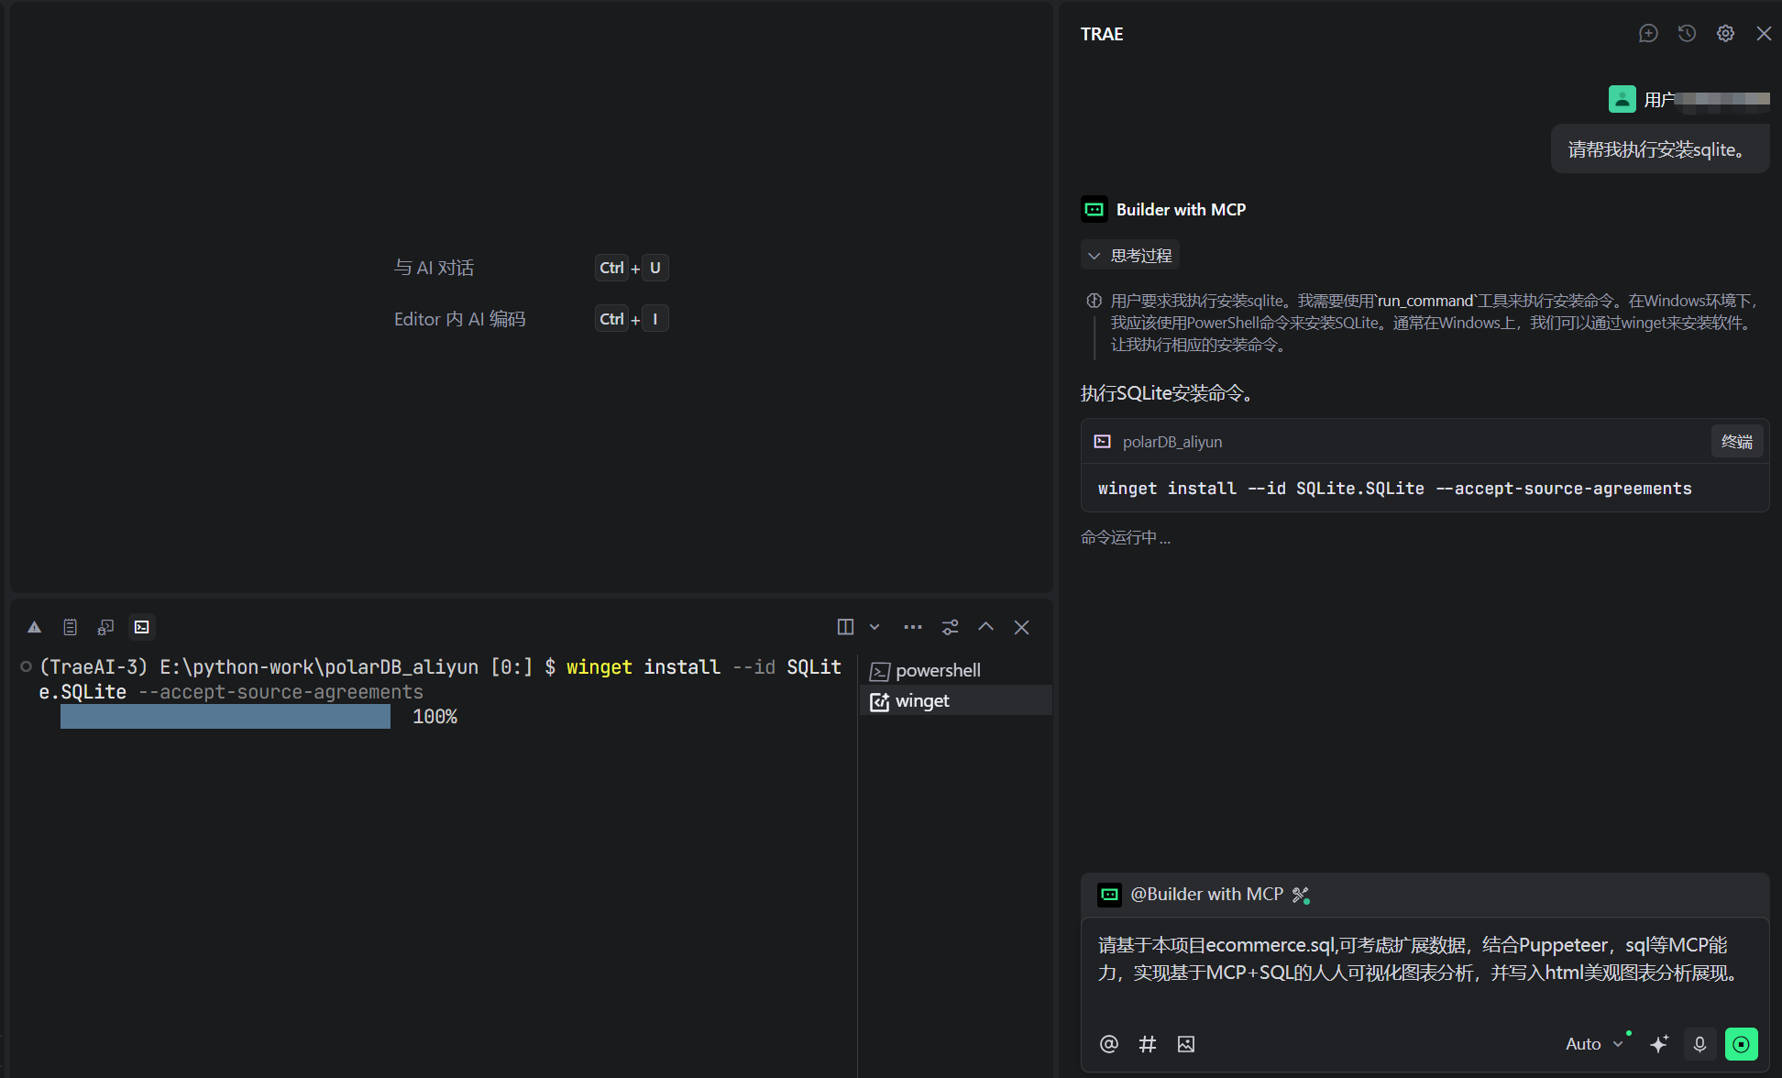Collapse the 思考过程 section
Screen dimensions: 1782x1078
pos(1130,256)
